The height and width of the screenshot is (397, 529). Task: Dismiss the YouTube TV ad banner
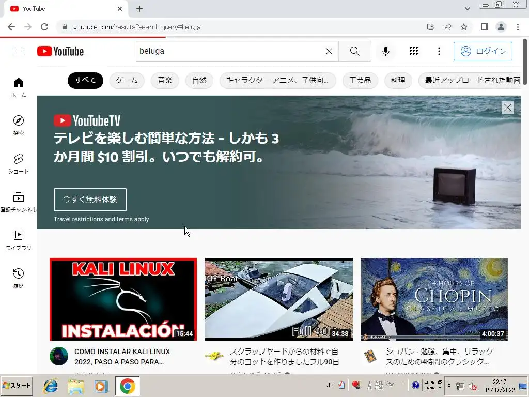pyautogui.click(x=508, y=108)
